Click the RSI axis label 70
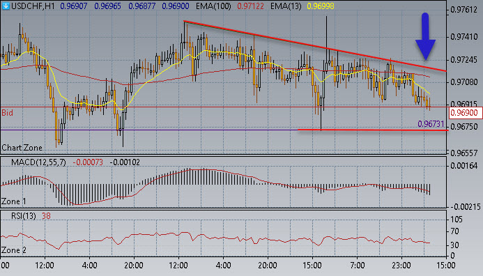Screen dimensions: 483x276 pos(454,231)
